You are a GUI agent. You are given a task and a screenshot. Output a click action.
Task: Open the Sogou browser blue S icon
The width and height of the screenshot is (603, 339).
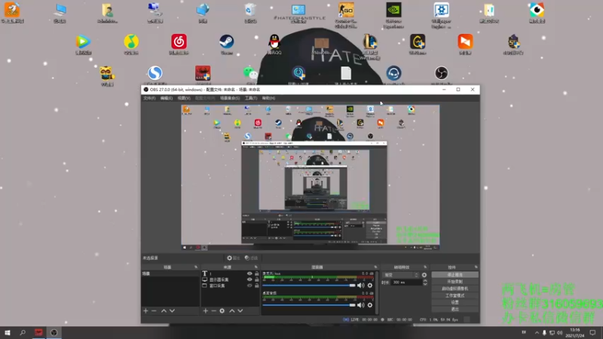[155, 75]
